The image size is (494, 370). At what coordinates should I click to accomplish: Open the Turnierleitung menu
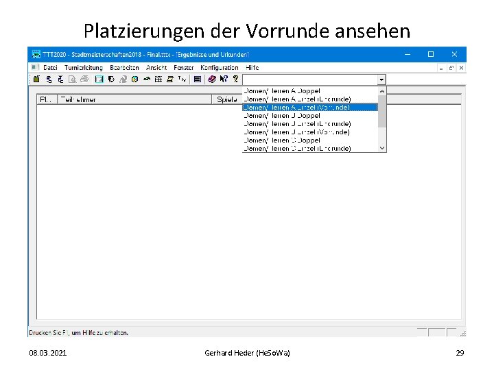click(84, 68)
